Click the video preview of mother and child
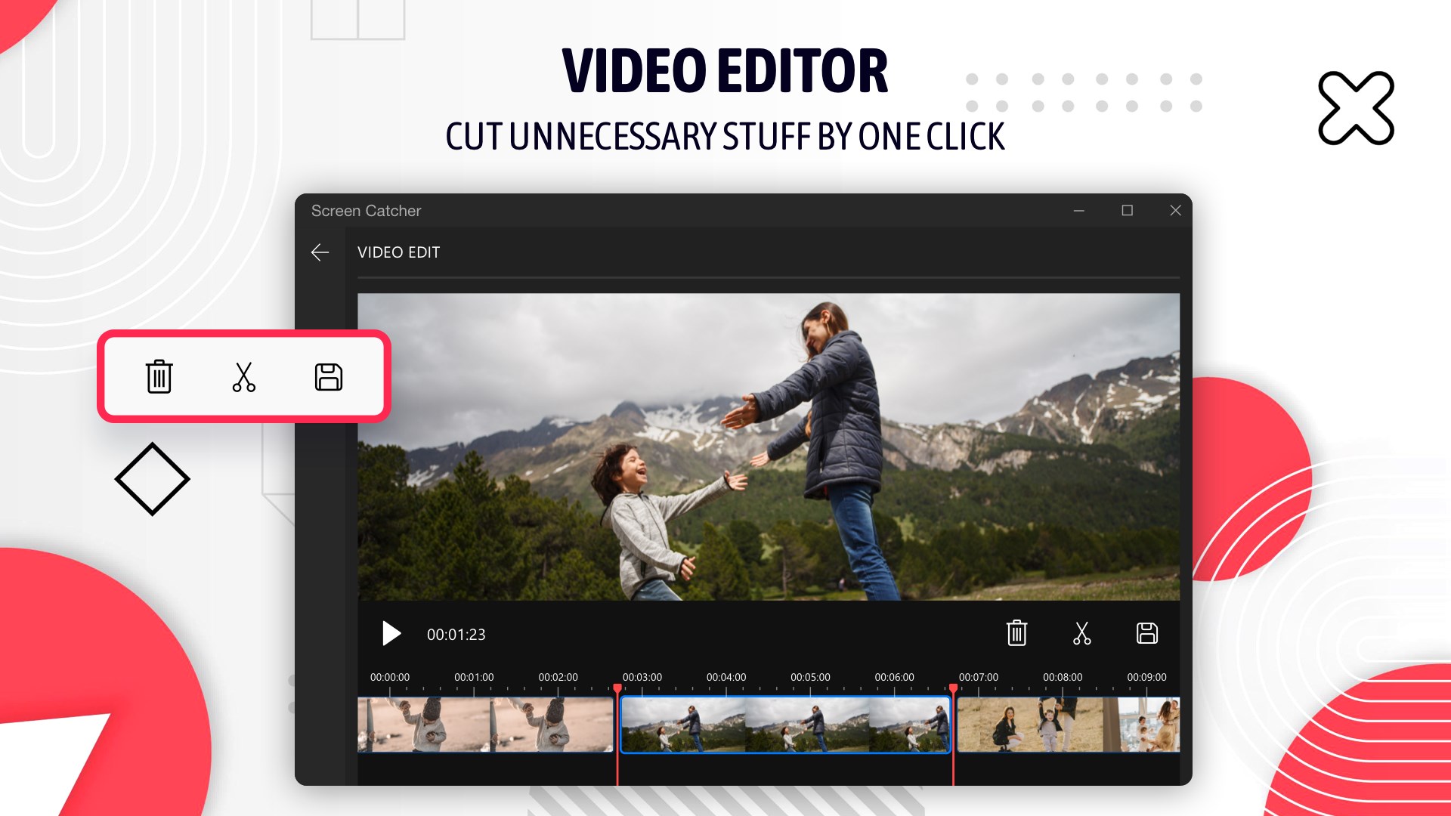 pyautogui.click(x=768, y=447)
